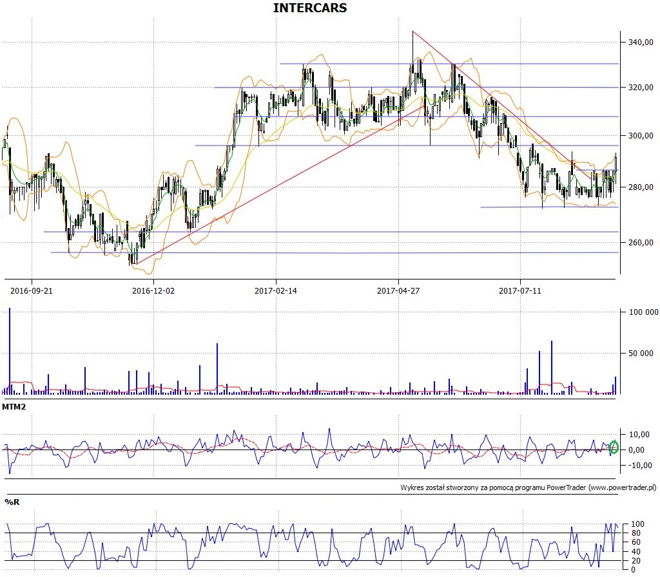This screenshot has width=660, height=577.
Task: Click the 2016-09-21 date label
Action: [x=32, y=290]
